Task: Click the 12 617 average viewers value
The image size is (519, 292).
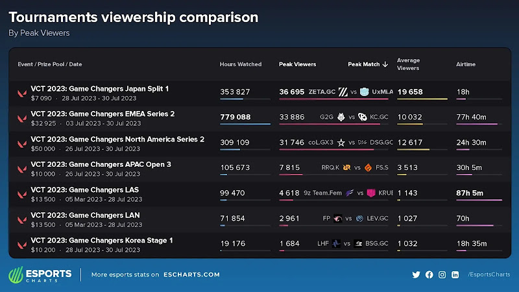Action: click(410, 142)
